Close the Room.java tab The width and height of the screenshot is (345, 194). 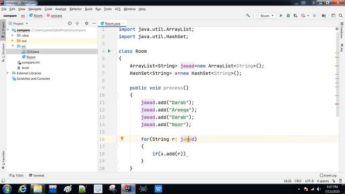123,23
